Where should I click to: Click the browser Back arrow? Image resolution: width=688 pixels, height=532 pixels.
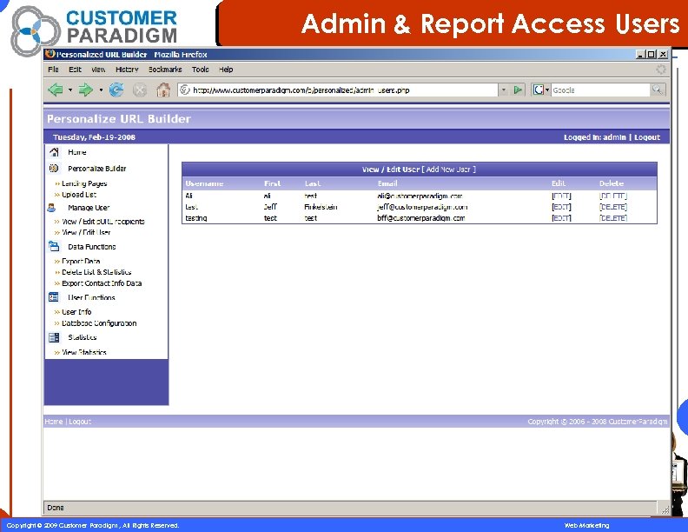click(x=56, y=90)
